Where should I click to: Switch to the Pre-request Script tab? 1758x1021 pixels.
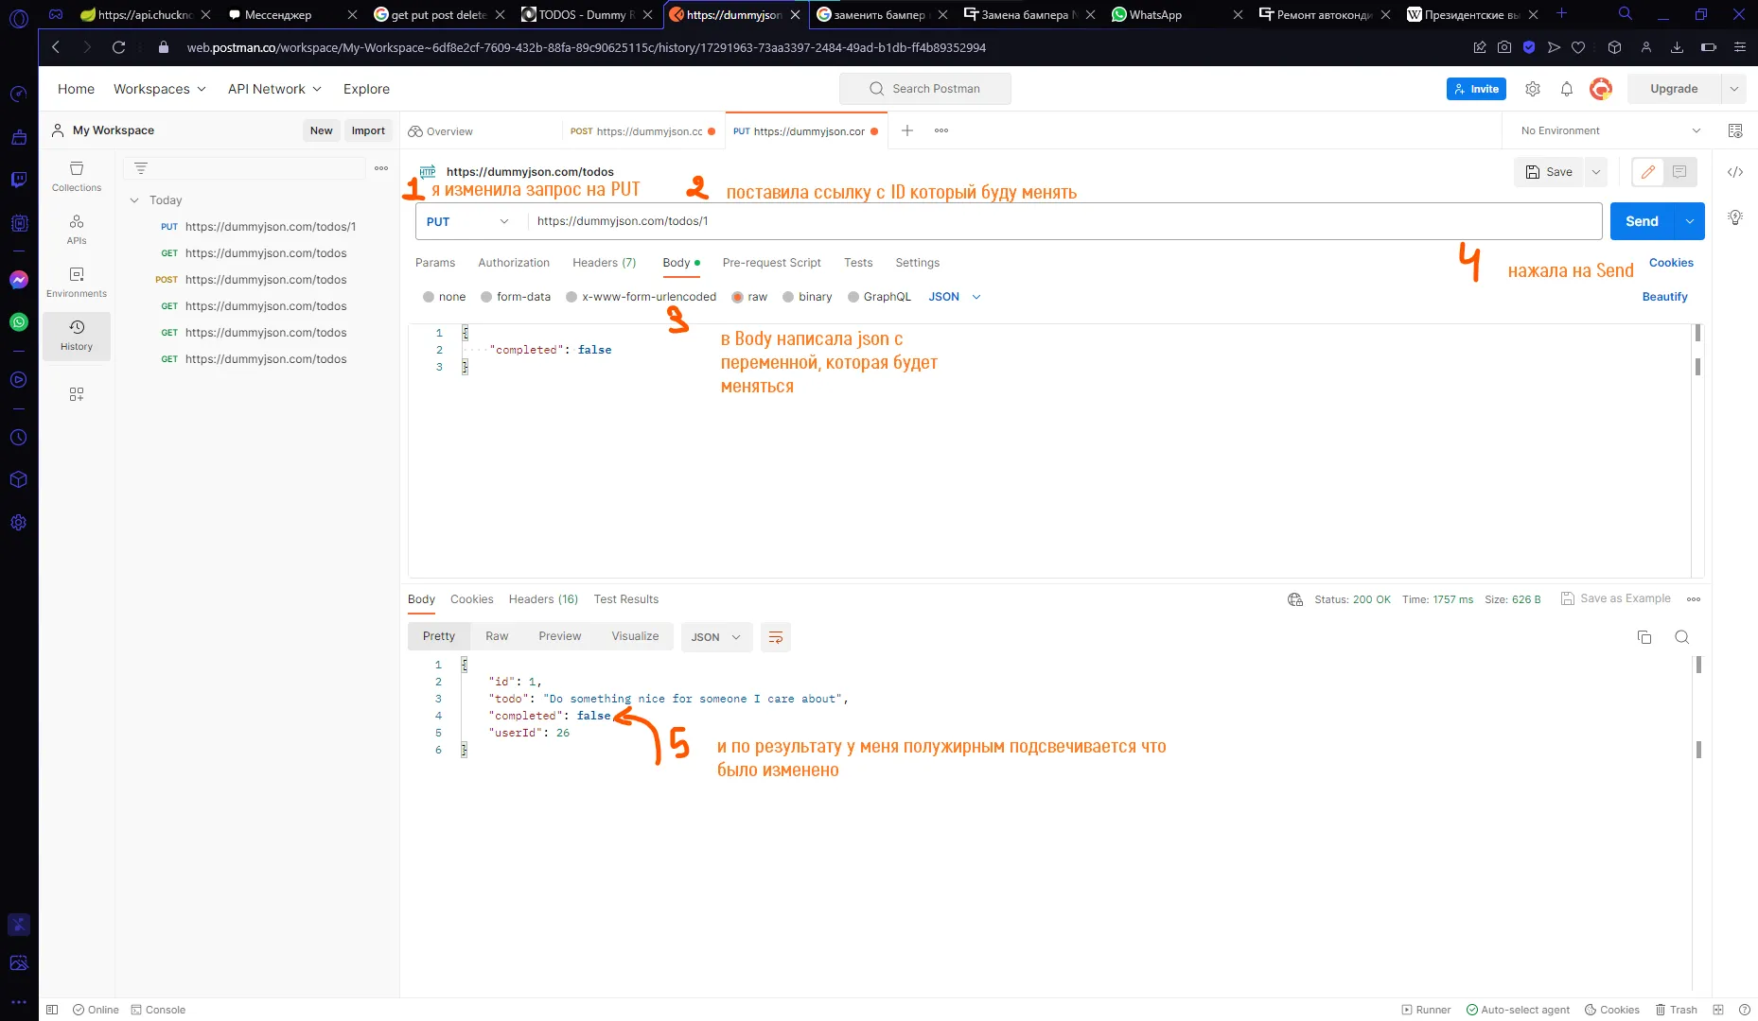click(771, 263)
